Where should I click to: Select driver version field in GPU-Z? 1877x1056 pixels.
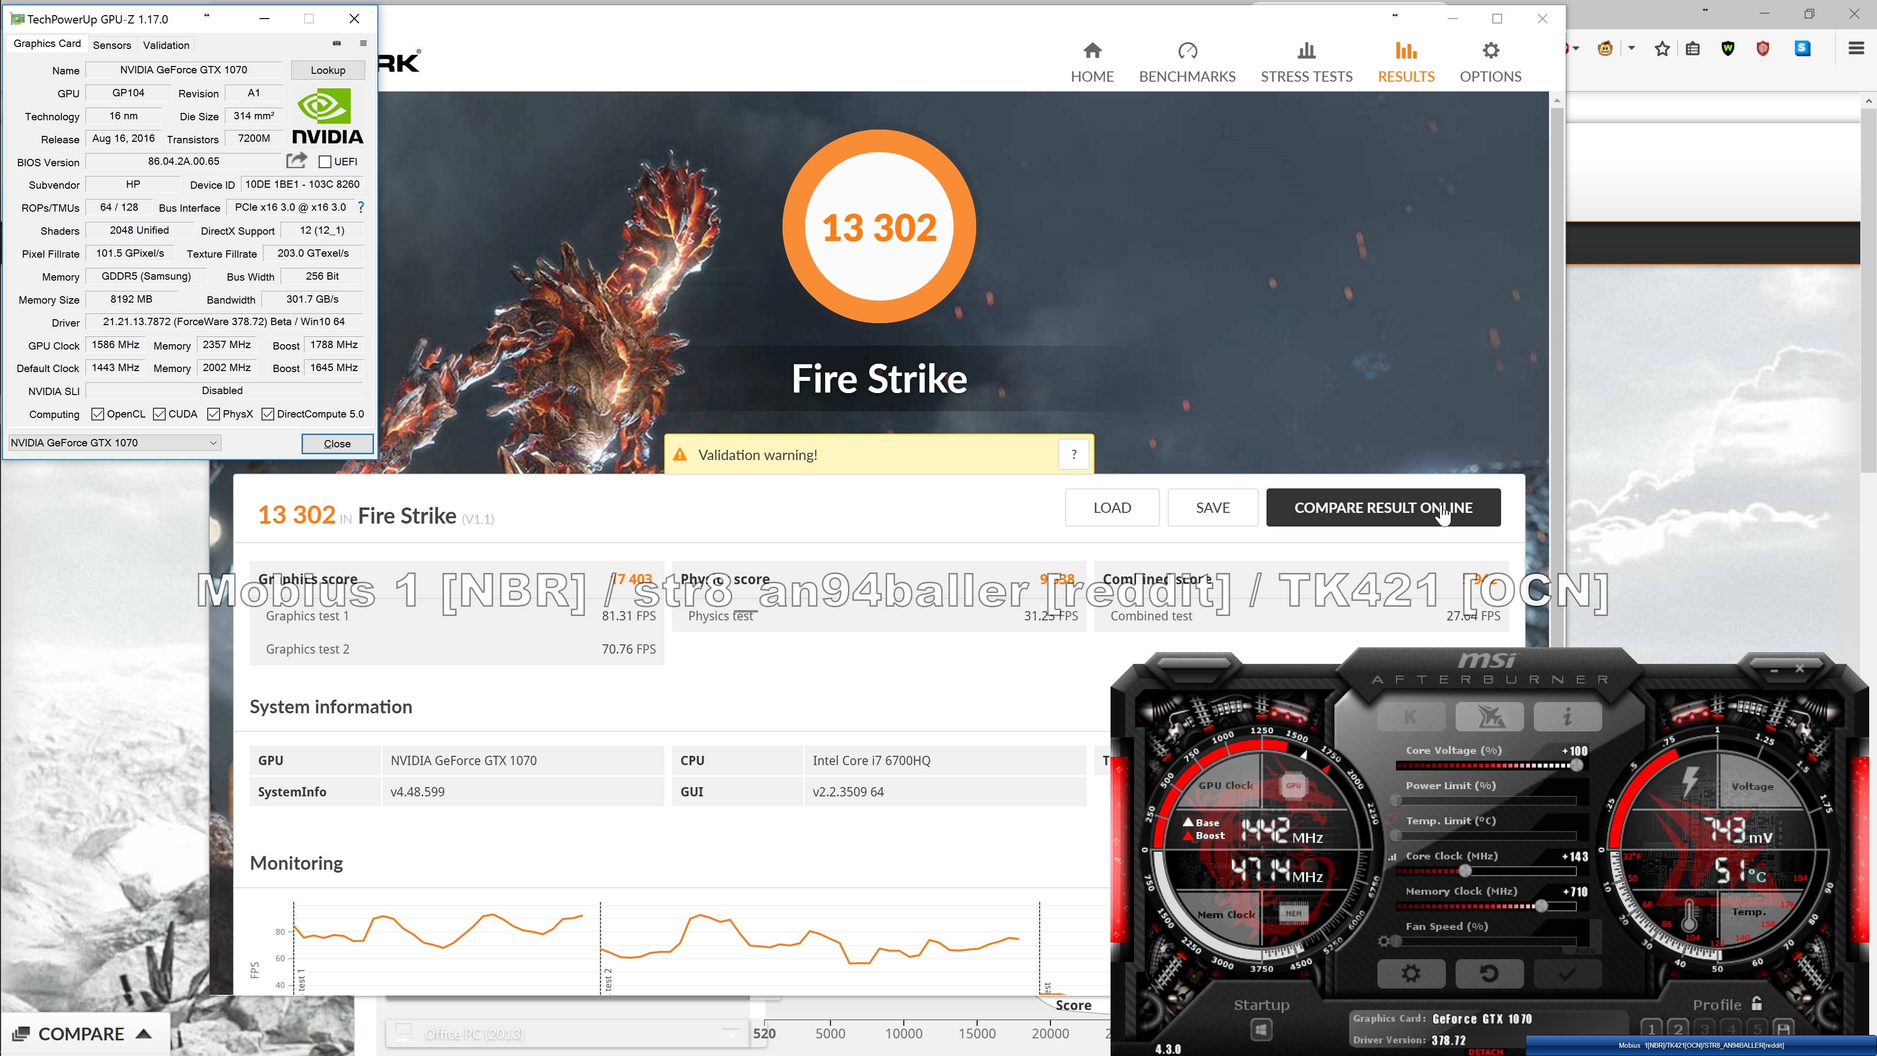click(x=224, y=321)
